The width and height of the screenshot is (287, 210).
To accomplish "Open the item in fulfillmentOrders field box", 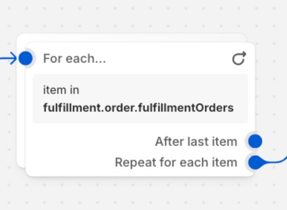I will pyautogui.click(x=140, y=99).
